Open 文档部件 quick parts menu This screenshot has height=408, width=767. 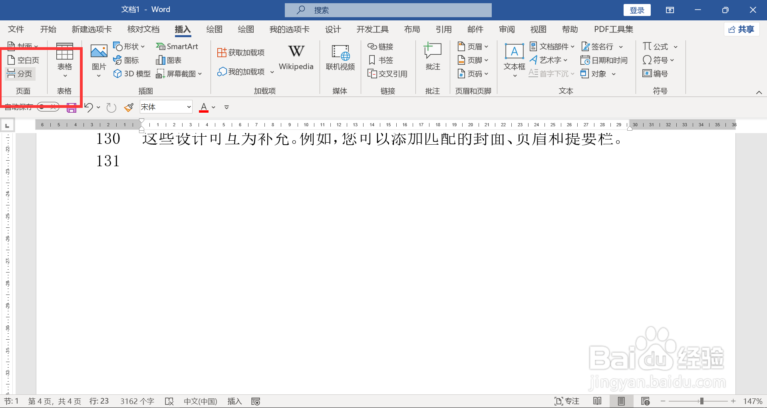click(x=552, y=47)
